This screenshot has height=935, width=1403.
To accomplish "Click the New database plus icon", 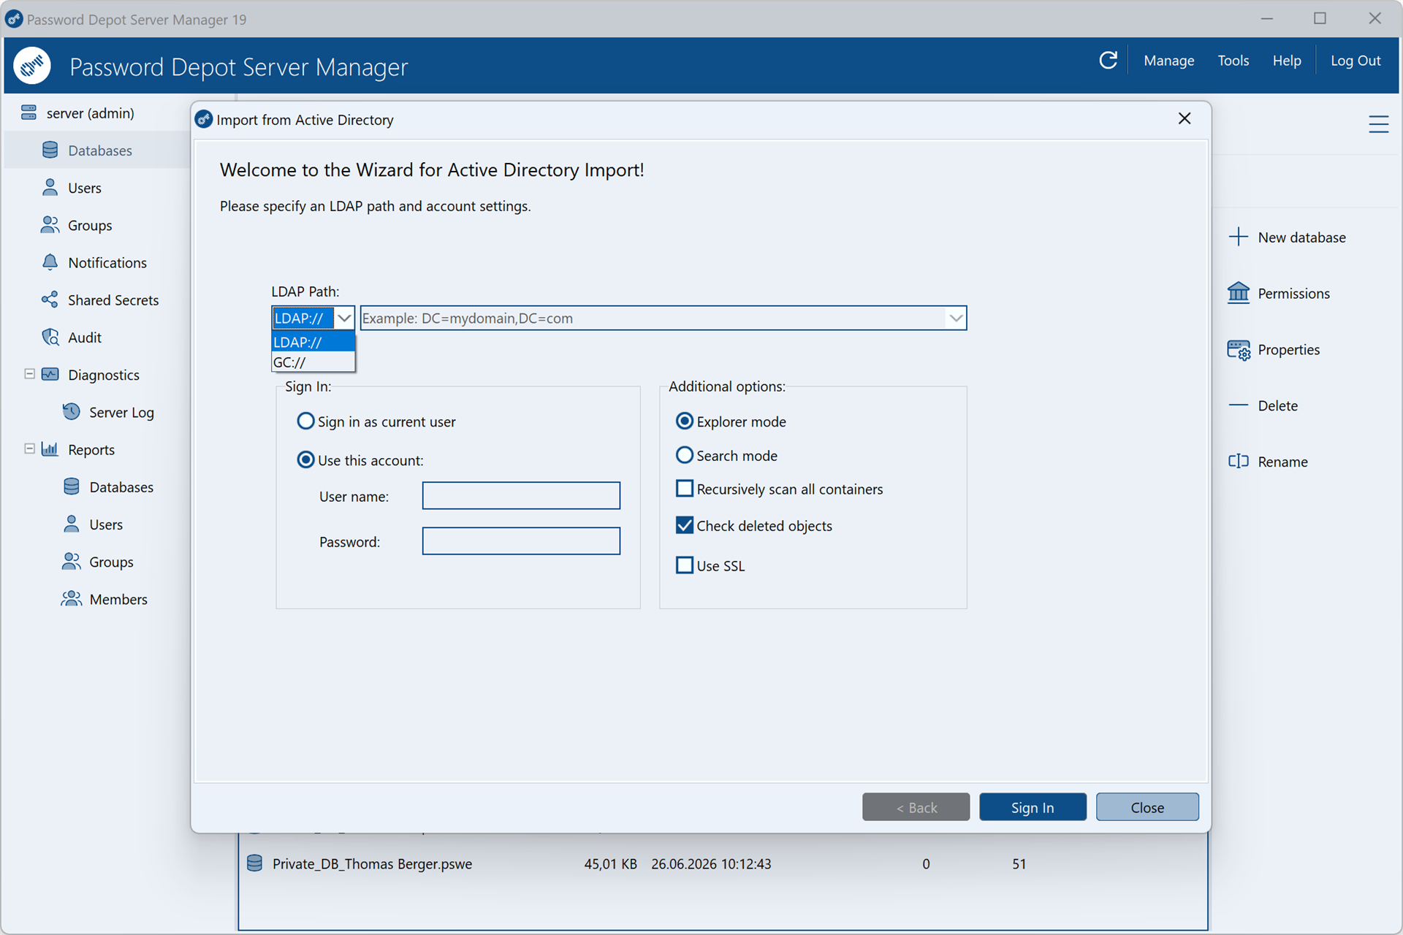I will click(x=1238, y=237).
